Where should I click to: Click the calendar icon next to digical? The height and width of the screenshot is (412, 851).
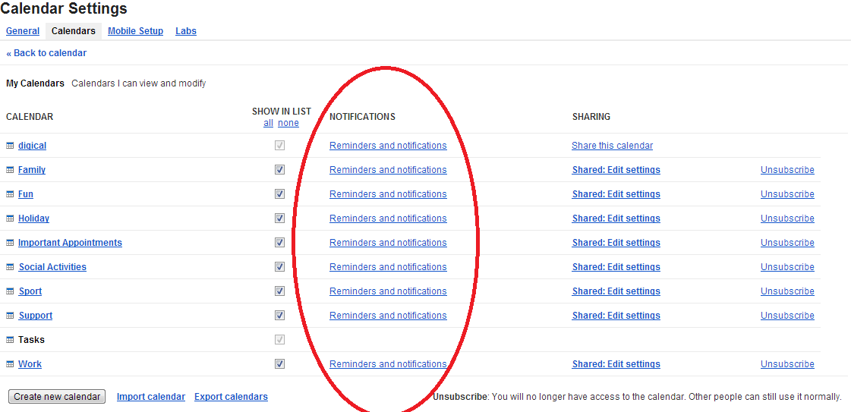click(10, 146)
